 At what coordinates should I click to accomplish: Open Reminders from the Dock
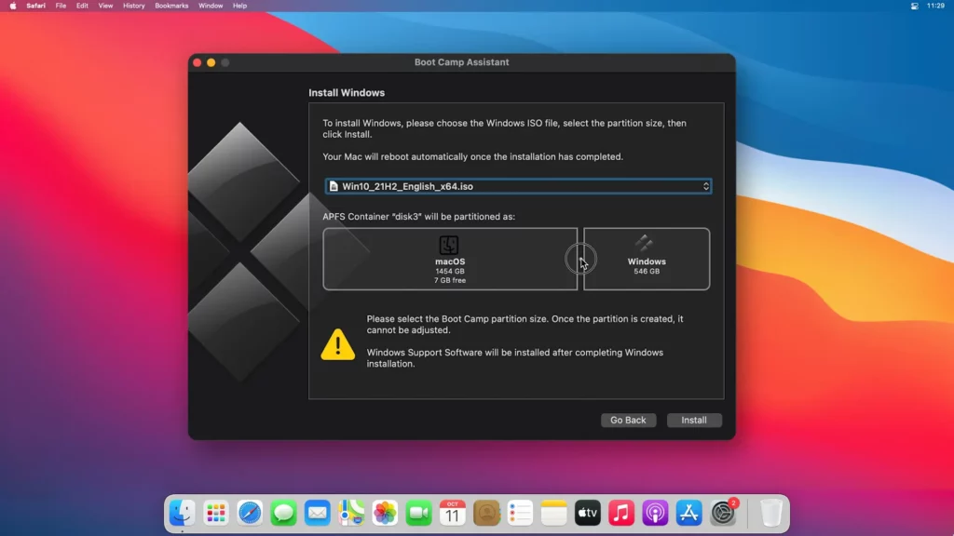tap(520, 514)
